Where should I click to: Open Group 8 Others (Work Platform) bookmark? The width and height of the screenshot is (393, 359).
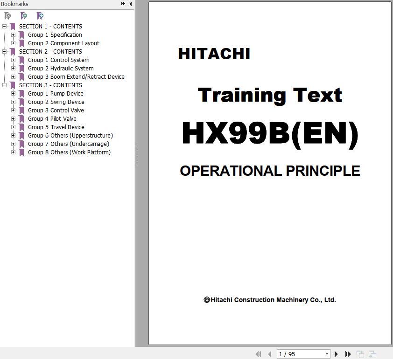click(69, 152)
